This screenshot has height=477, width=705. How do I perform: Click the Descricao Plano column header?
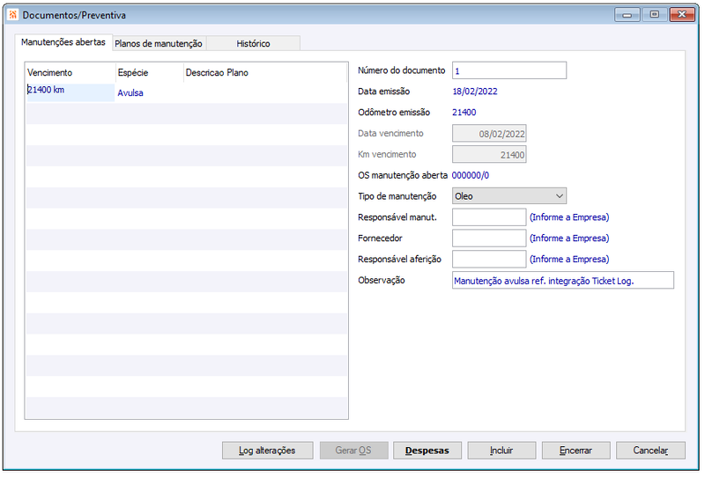(265, 73)
